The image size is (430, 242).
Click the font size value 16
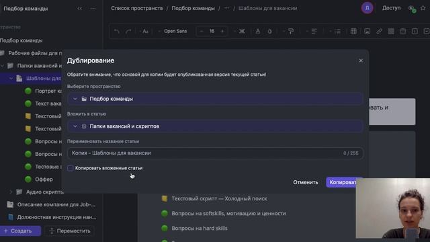coord(212,32)
